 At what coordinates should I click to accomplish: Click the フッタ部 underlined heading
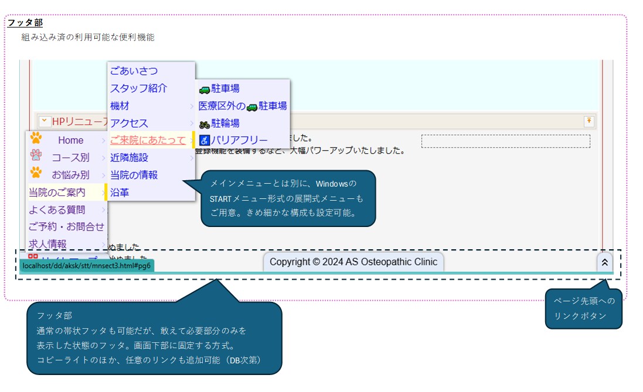click(x=25, y=22)
